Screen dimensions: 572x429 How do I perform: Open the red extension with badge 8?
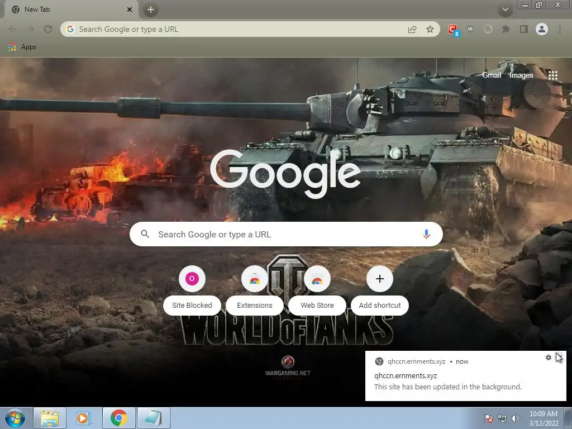[452, 30]
